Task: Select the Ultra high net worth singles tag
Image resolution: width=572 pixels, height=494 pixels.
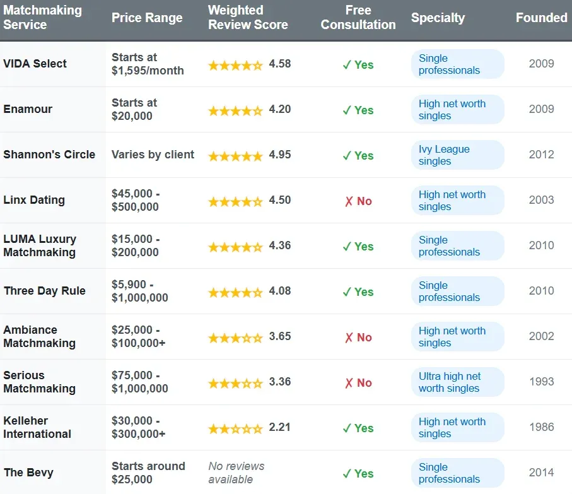Action: [x=457, y=382]
